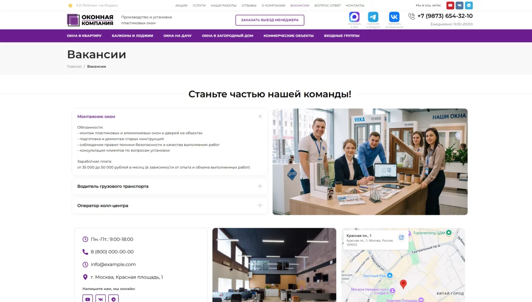Open 'Входные группы' category
The height and width of the screenshot is (302, 532).
pyautogui.click(x=342, y=35)
